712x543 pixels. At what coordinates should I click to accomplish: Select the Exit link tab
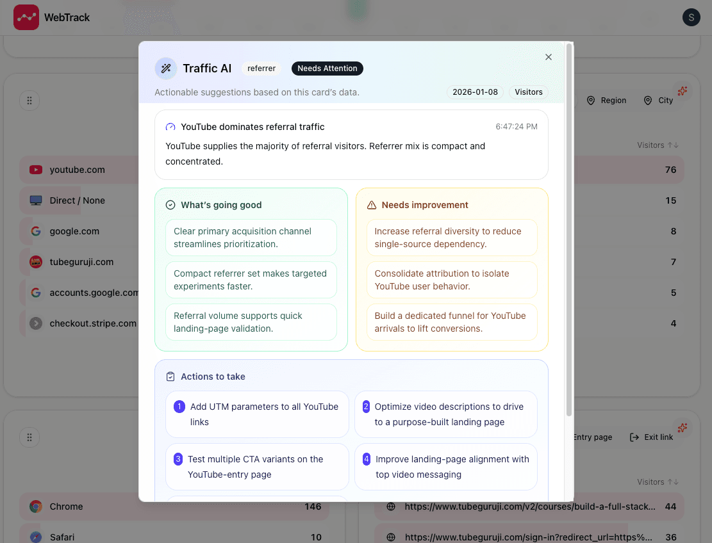coord(652,437)
